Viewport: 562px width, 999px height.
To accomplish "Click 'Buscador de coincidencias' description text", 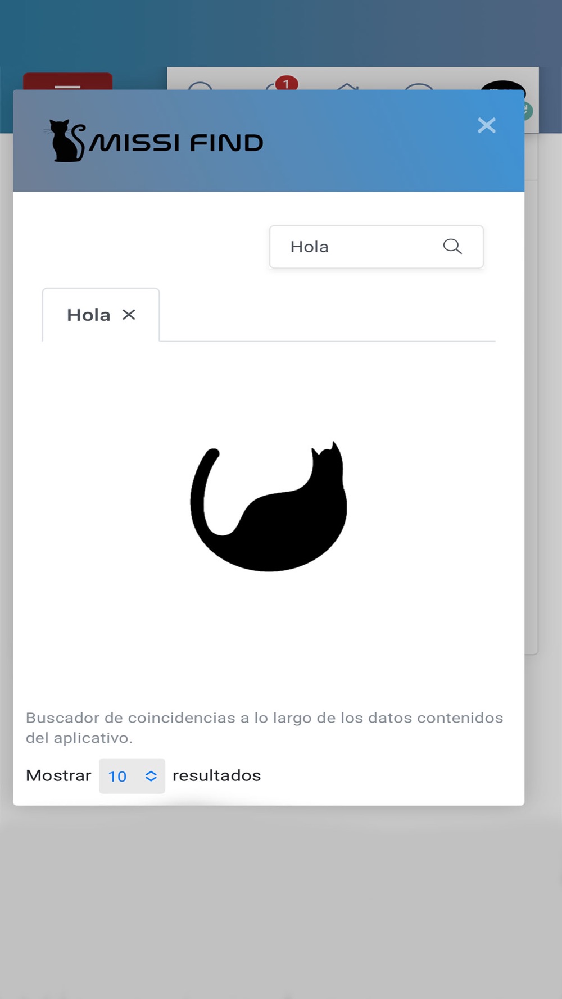I will pyautogui.click(x=265, y=728).
